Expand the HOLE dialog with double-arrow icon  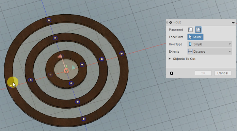point(233,23)
